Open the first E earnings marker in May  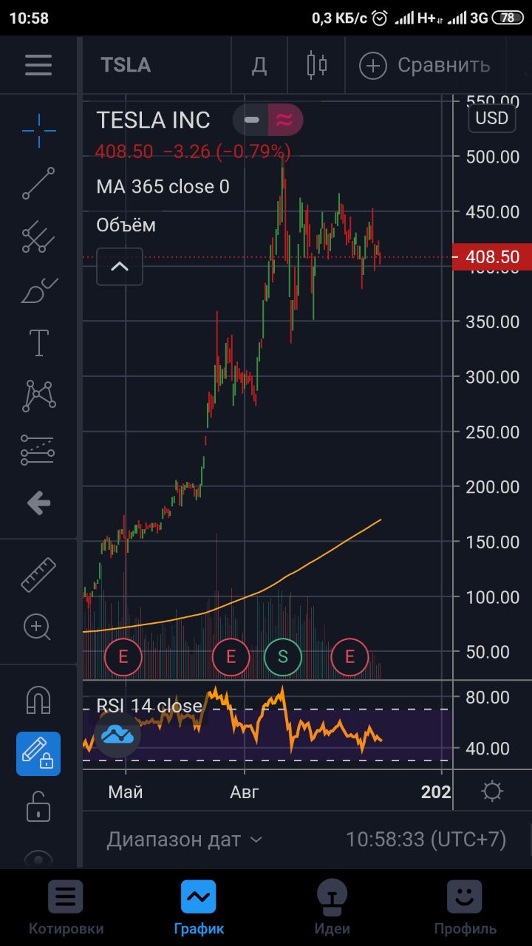click(123, 656)
